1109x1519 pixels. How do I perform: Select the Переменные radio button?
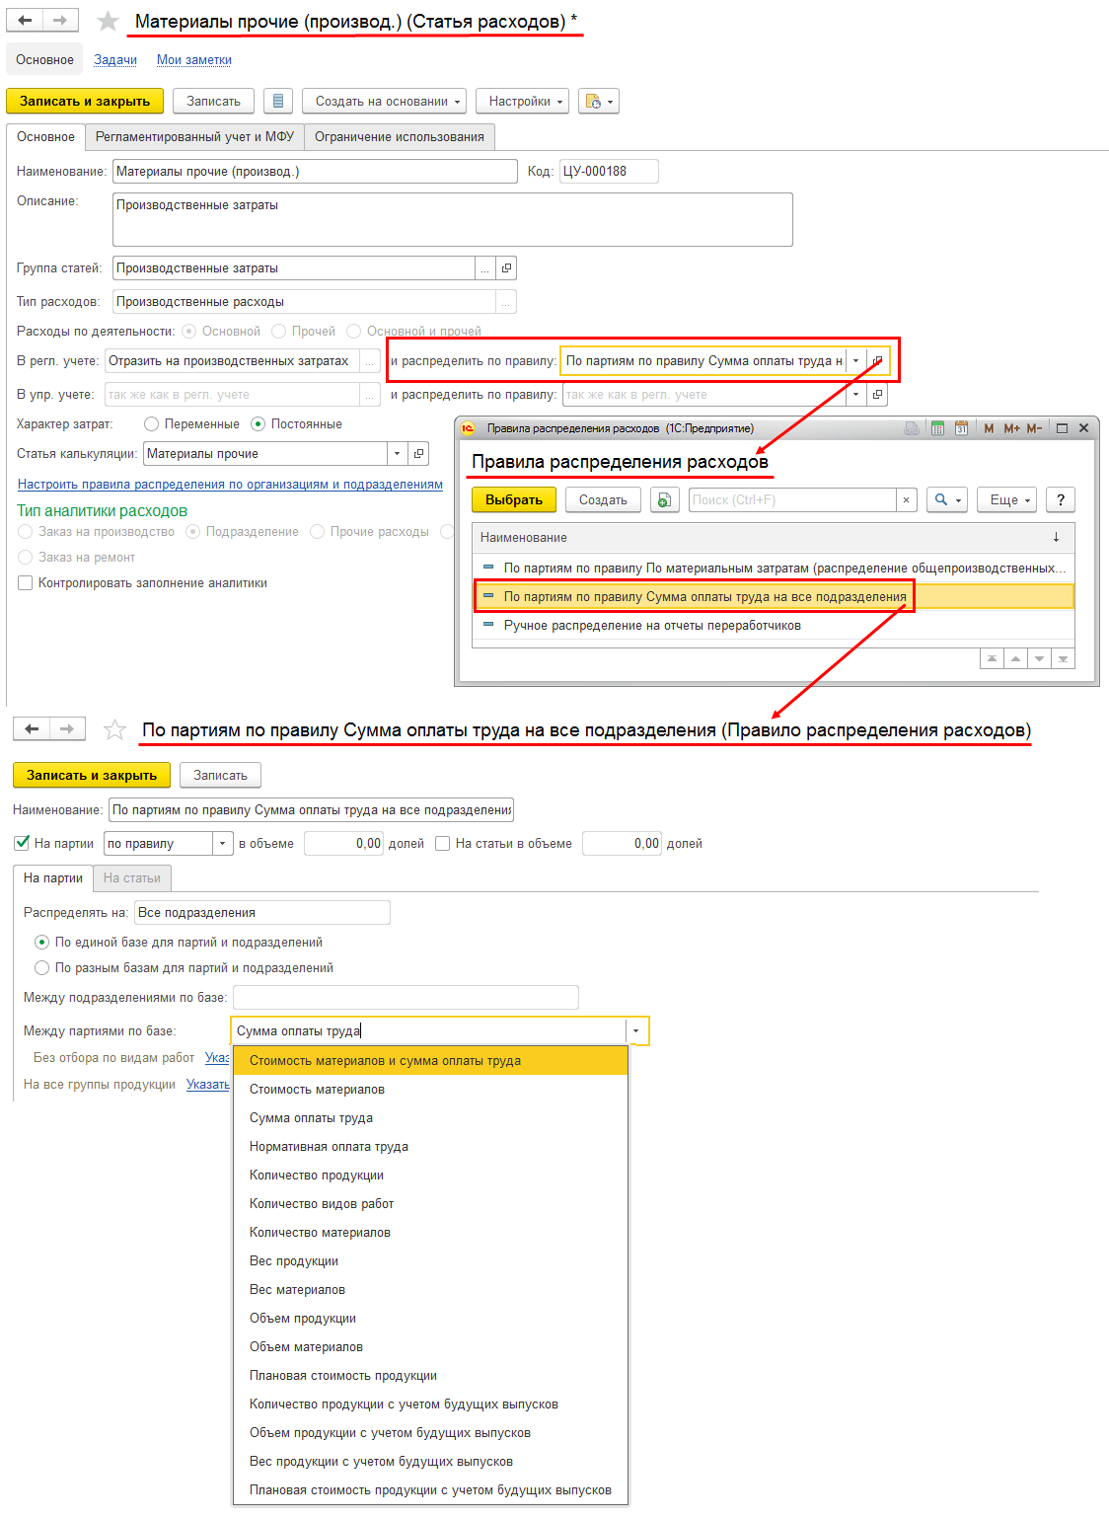151,424
